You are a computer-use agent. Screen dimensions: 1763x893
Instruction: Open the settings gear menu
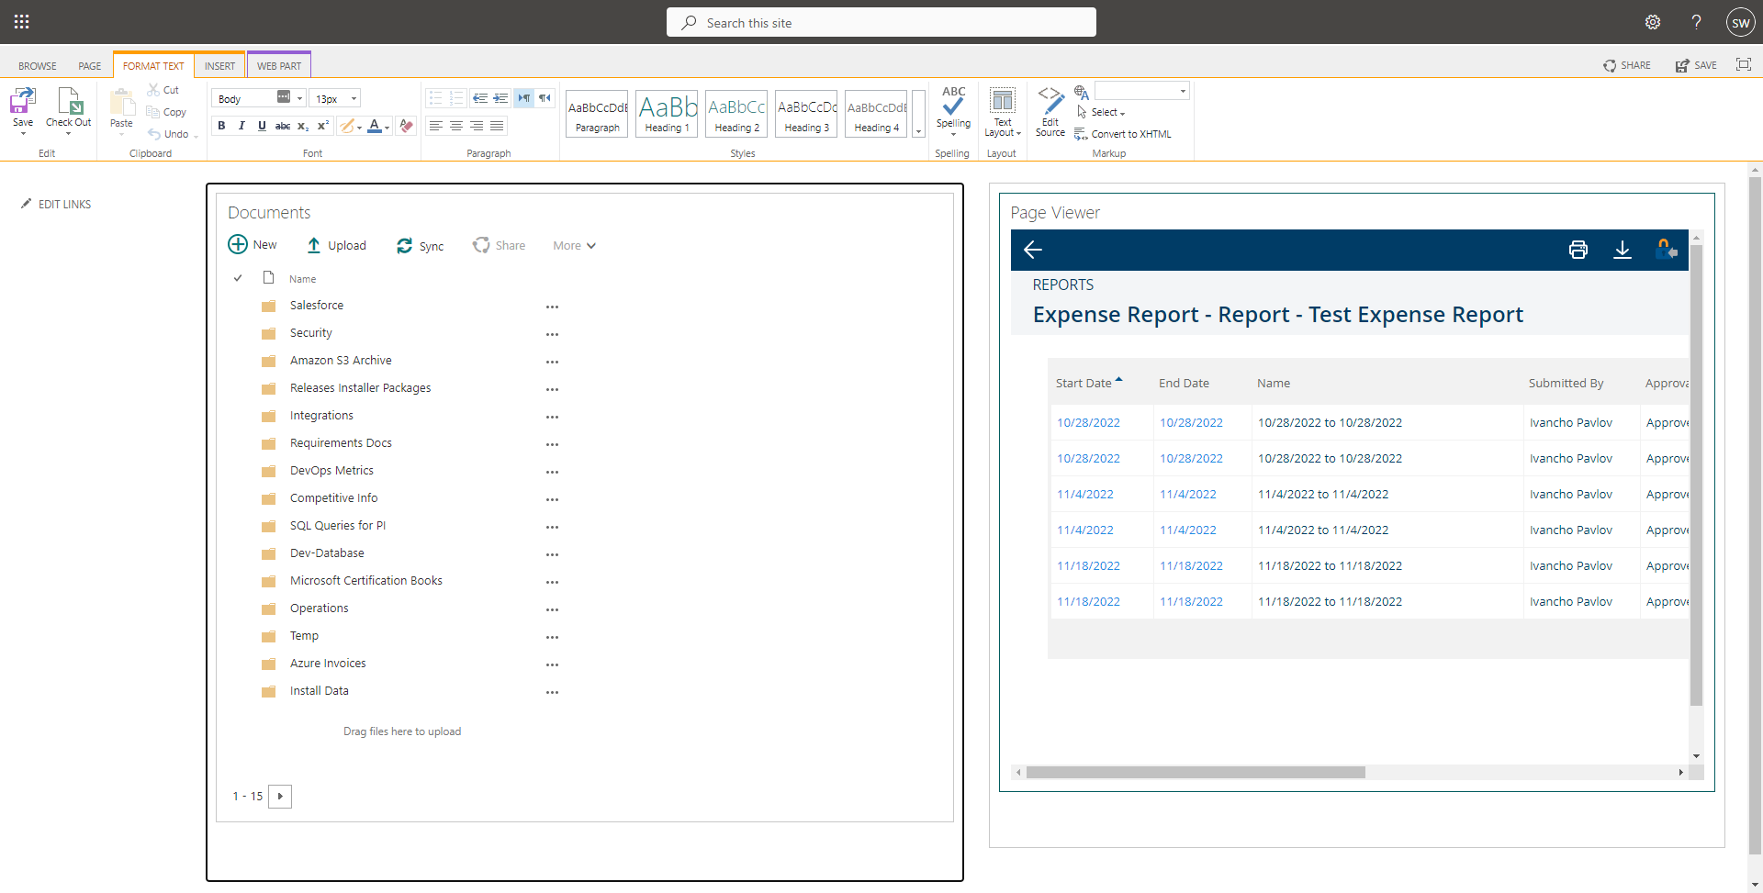click(x=1653, y=22)
